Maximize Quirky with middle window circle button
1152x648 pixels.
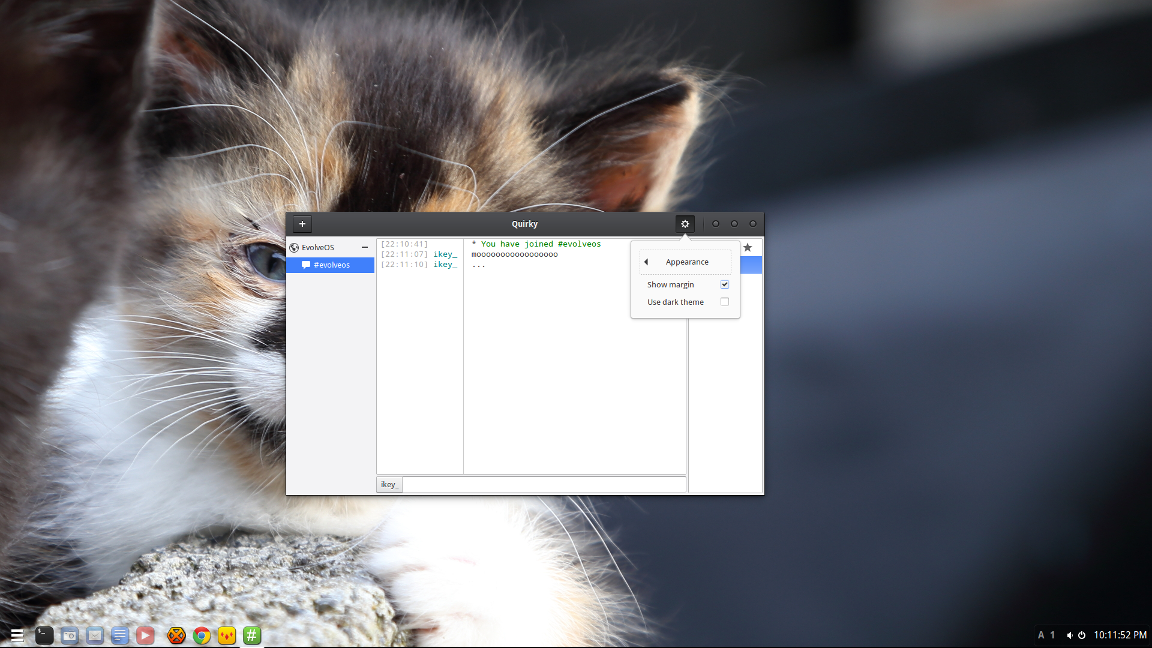point(734,224)
